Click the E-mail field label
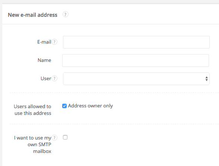 coord(44,42)
